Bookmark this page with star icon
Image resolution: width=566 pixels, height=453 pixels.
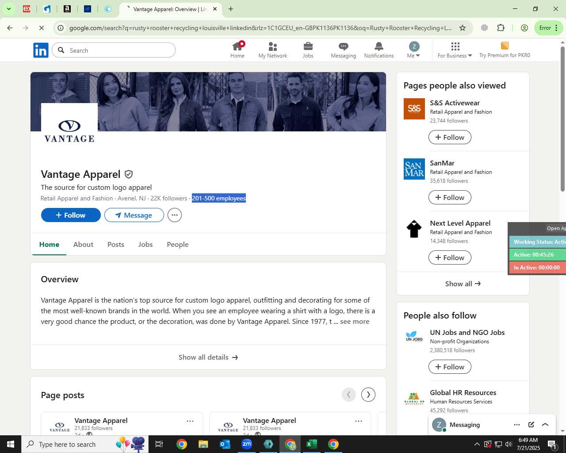463,28
